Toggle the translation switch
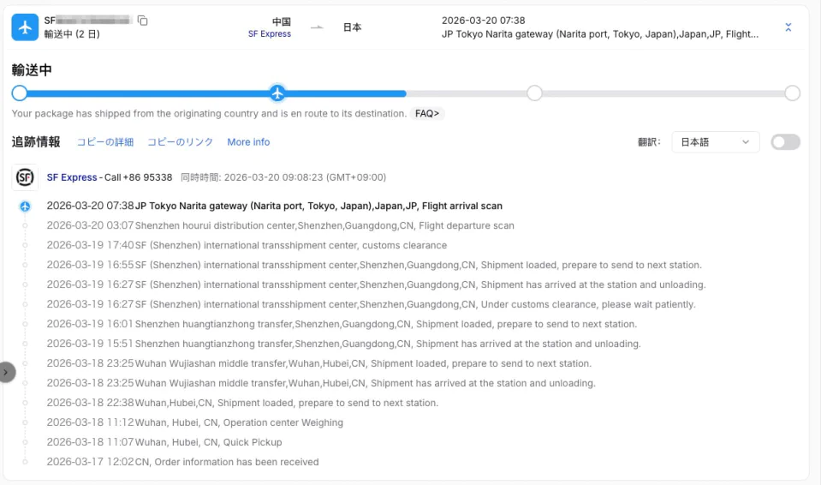 coord(785,142)
